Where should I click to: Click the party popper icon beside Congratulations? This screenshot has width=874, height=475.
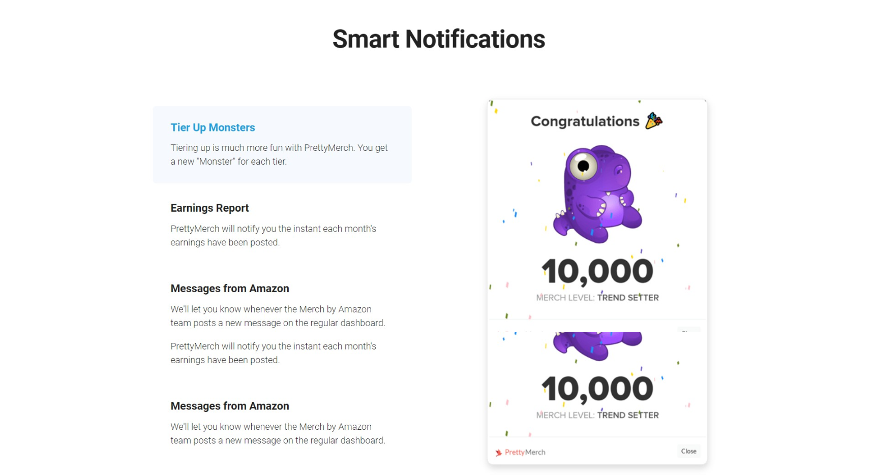[654, 121]
